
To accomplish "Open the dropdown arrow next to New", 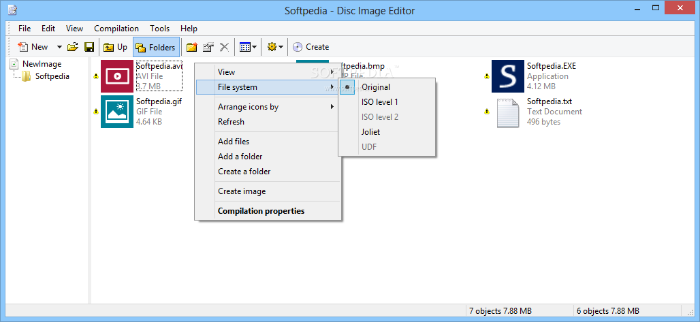I will tap(59, 47).
